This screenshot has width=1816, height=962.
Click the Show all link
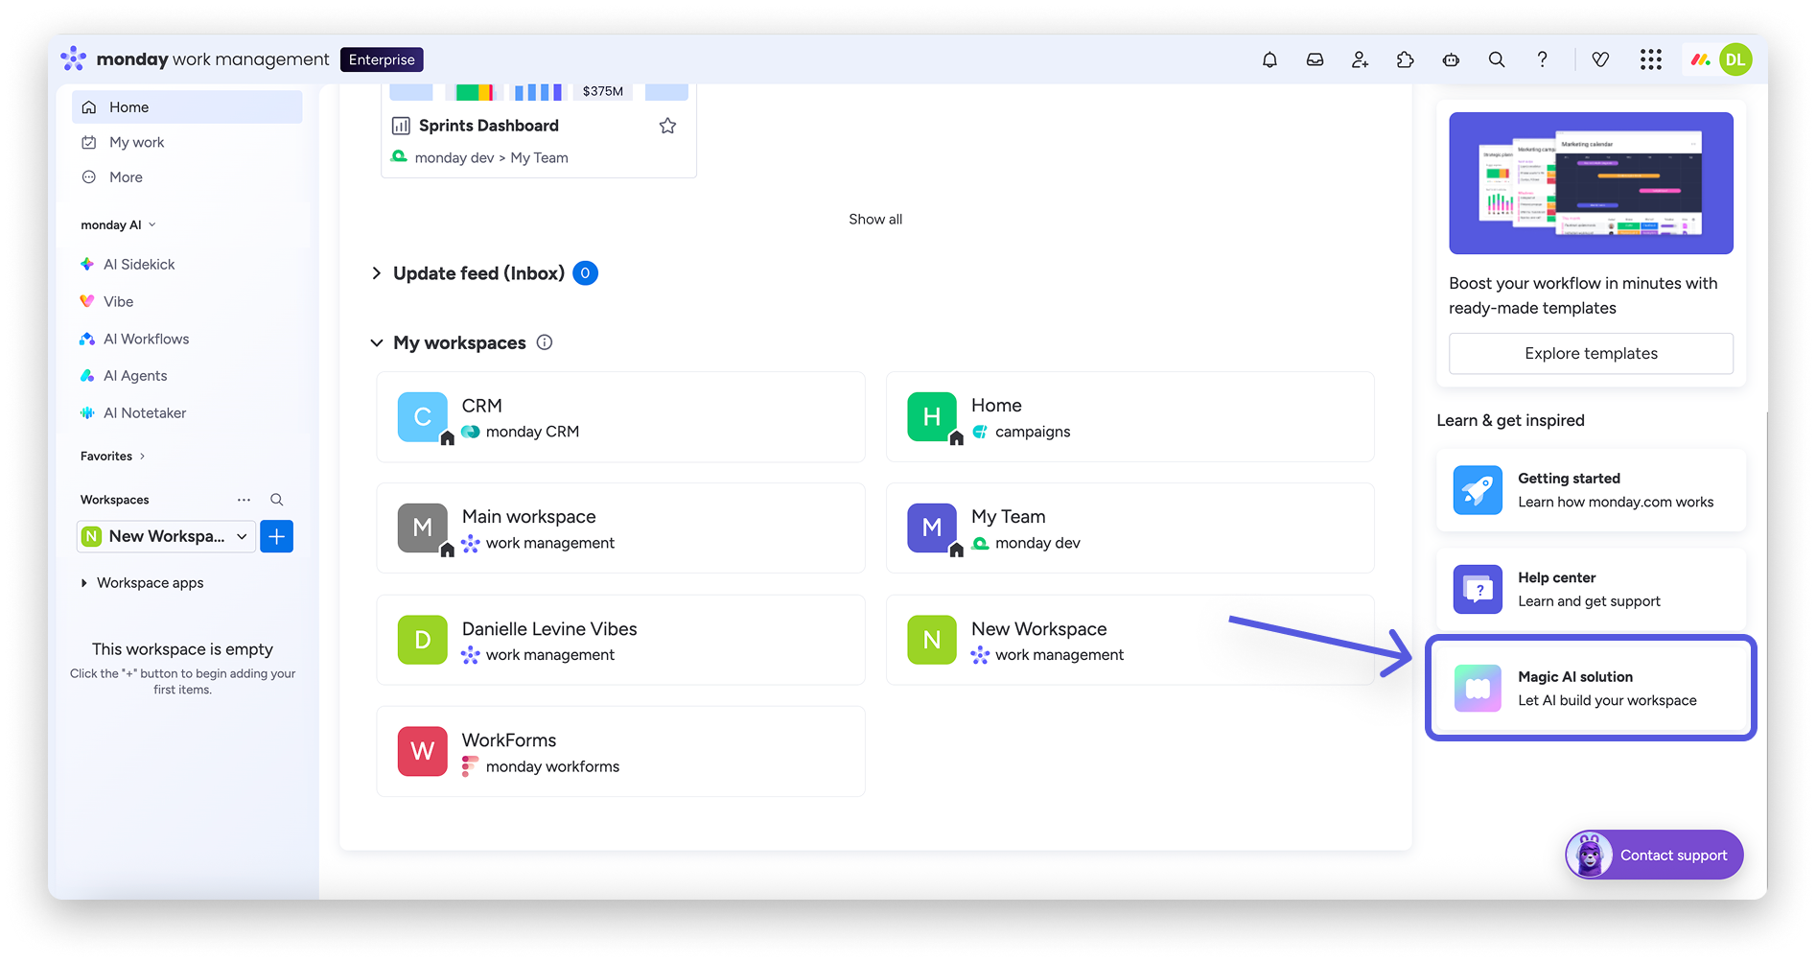coord(875,220)
